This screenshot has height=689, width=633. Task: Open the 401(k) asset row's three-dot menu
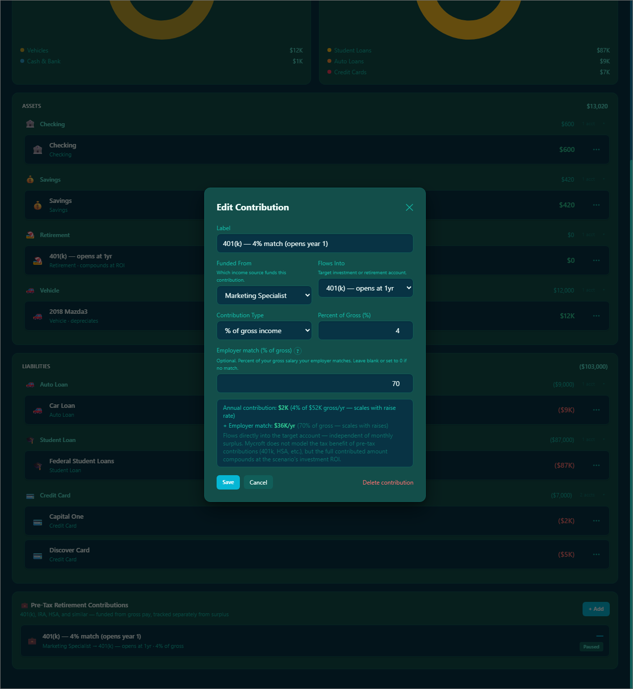click(596, 260)
